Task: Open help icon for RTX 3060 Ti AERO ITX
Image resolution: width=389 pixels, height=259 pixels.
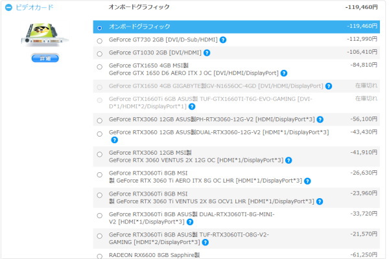Action: point(307,181)
